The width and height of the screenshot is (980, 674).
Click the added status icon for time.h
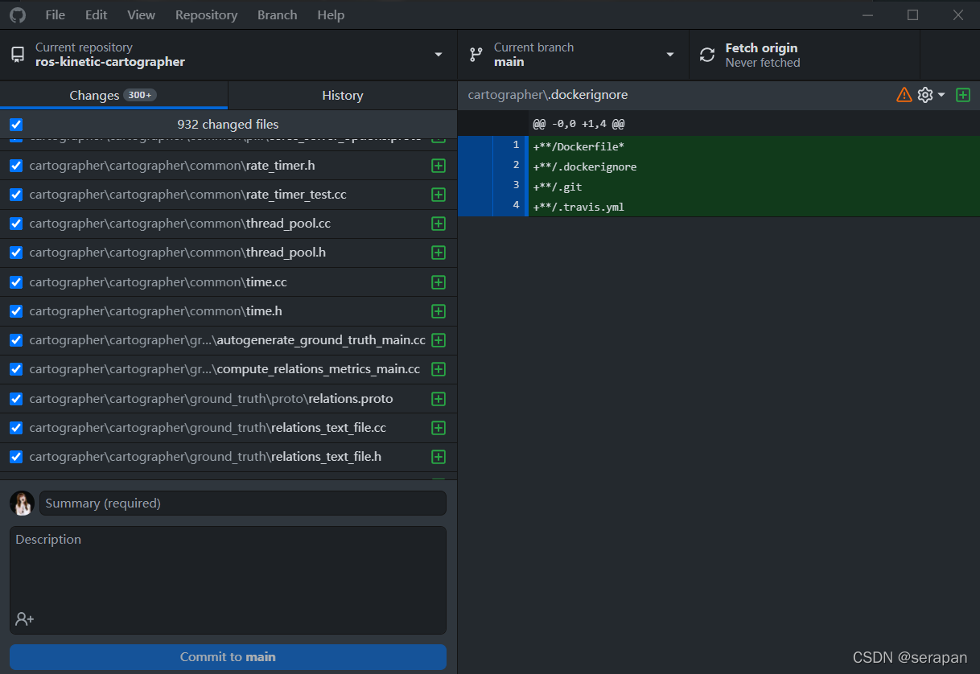point(439,311)
